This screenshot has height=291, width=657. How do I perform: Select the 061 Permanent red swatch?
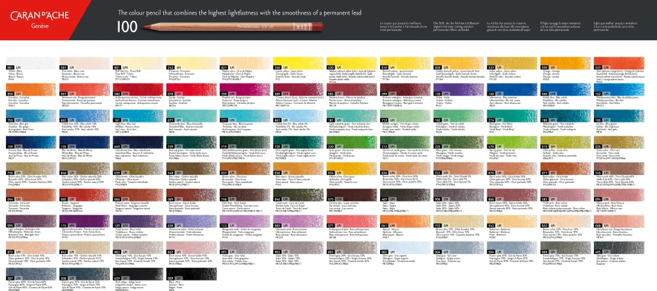(85, 90)
